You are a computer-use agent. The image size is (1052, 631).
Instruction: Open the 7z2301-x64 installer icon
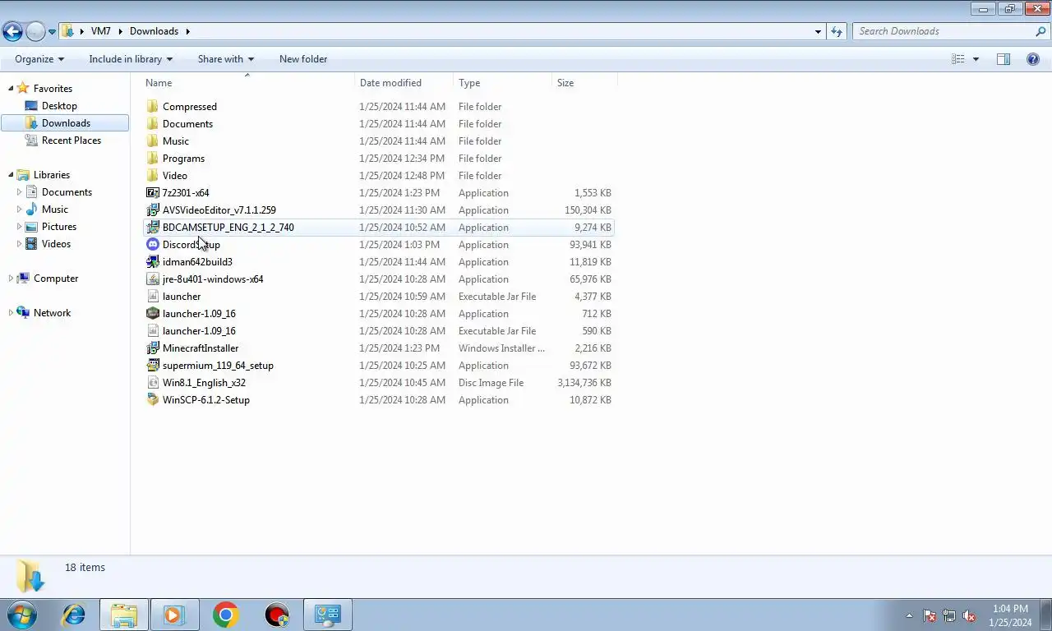(x=152, y=193)
